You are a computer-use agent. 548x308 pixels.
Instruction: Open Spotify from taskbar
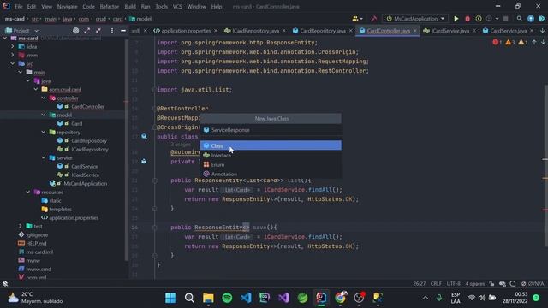click(x=227, y=298)
